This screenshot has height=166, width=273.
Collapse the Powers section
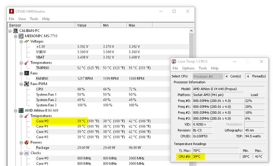pyautogui.click(x=21, y=143)
